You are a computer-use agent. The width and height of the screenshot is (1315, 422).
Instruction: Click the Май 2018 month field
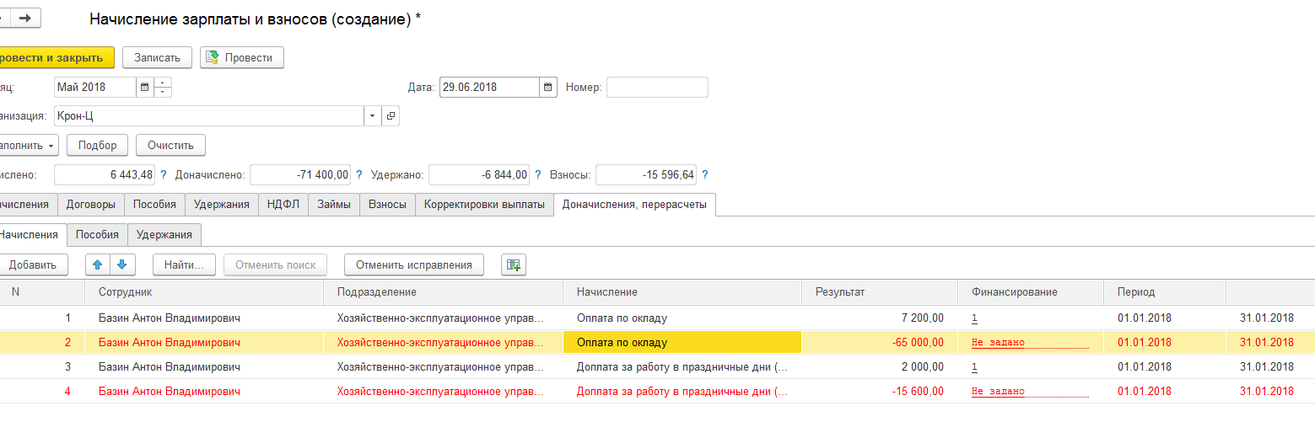(x=94, y=87)
